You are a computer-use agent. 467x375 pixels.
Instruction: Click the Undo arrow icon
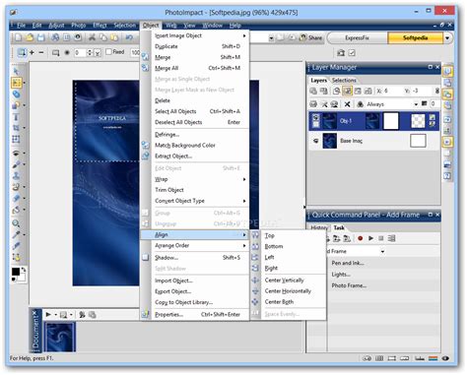[x=129, y=37]
